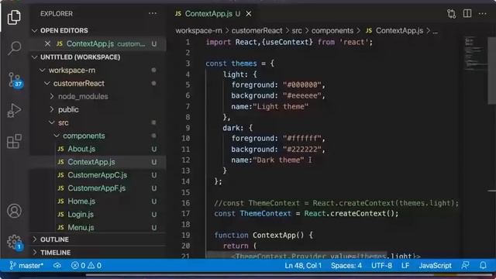The image size is (496, 279).
Task: Open Explorer panel more actions ellipsis
Action: (x=153, y=14)
